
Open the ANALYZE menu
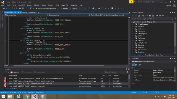click(65, 5)
